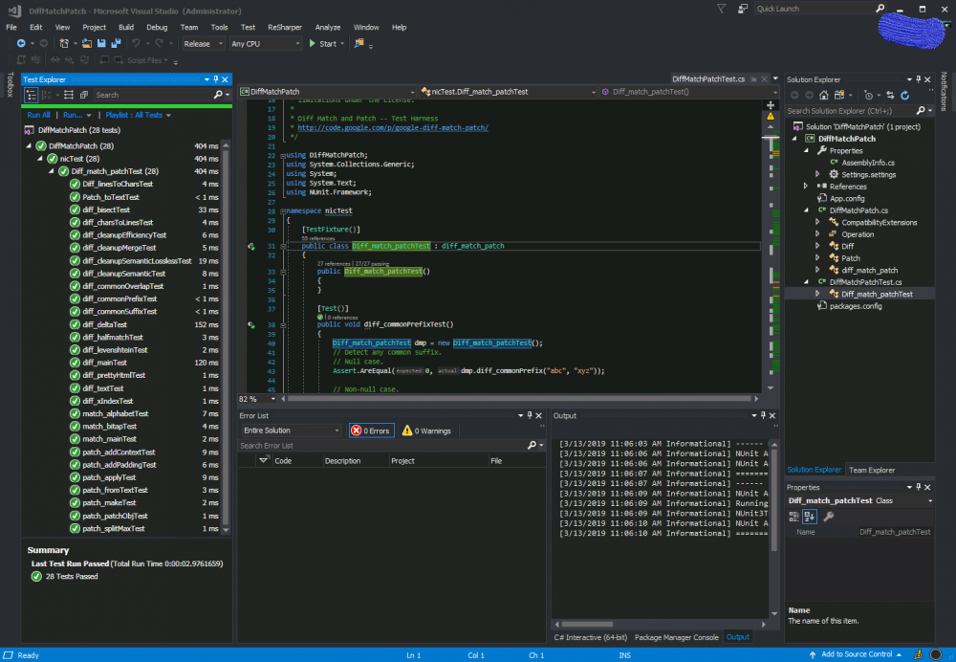
Task: Switch to the Package Manager Console tab
Action: tap(676, 637)
